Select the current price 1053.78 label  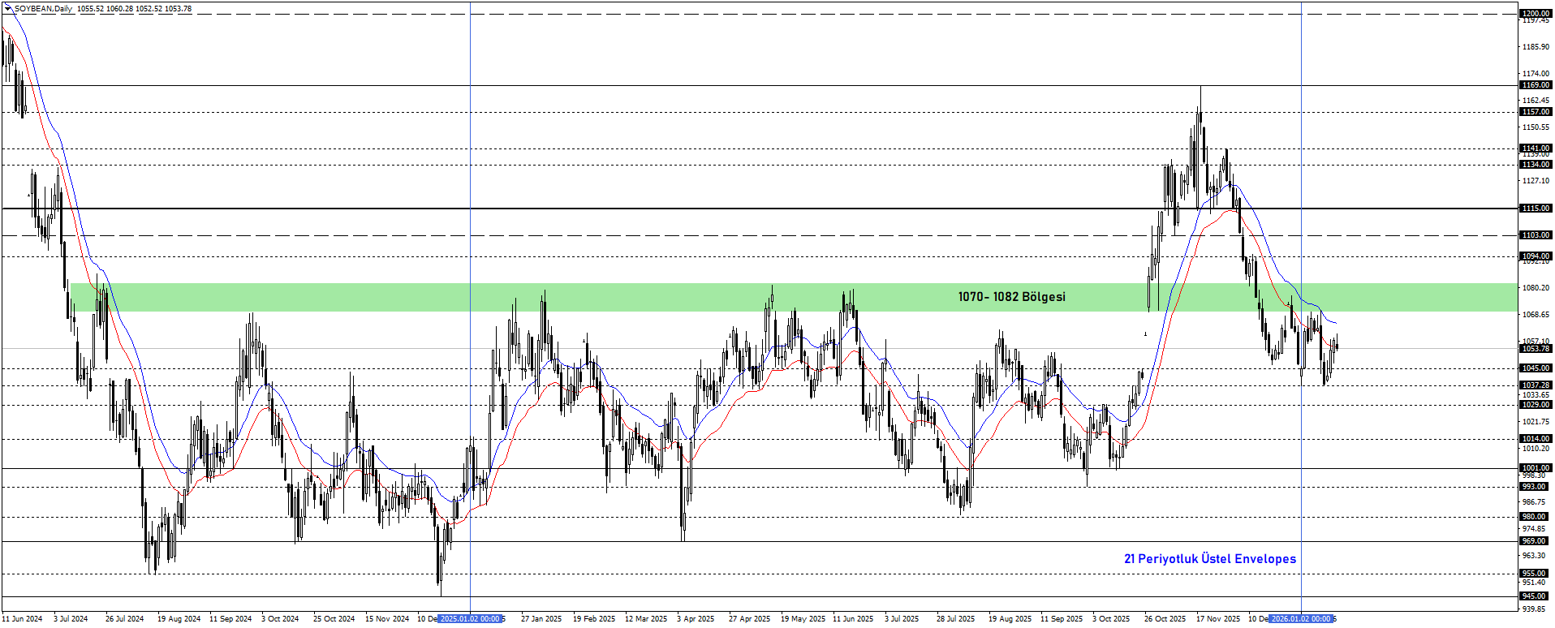tap(1535, 349)
